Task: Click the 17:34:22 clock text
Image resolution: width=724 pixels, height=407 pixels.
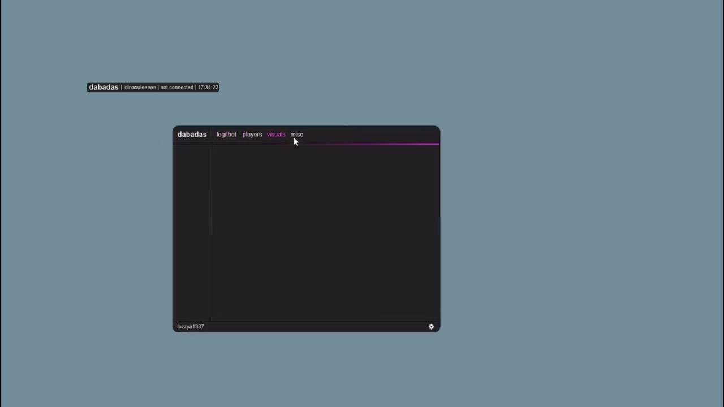Action: point(208,88)
